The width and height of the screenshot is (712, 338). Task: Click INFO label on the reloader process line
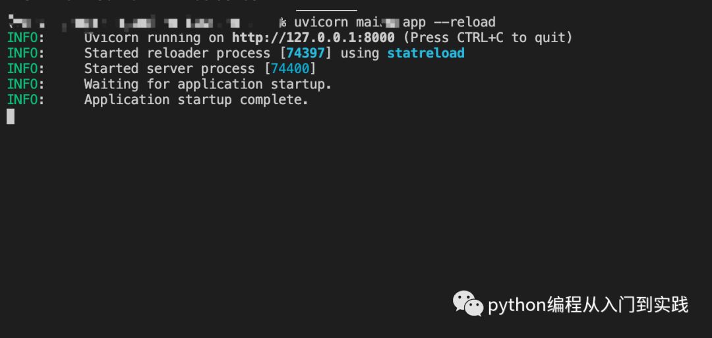click(x=26, y=53)
